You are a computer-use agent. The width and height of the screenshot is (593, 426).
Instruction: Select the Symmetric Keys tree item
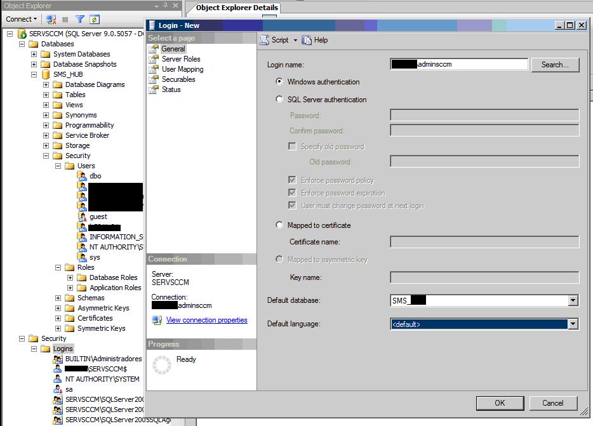(x=102, y=328)
